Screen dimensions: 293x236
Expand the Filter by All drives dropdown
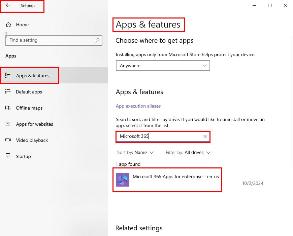[x=188, y=152]
